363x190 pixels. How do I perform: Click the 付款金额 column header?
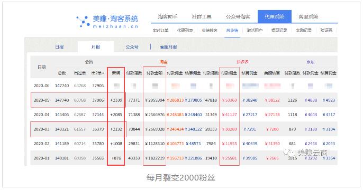point(155,73)
